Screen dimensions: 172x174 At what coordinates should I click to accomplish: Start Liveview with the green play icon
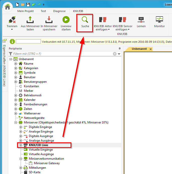[66, 20]
